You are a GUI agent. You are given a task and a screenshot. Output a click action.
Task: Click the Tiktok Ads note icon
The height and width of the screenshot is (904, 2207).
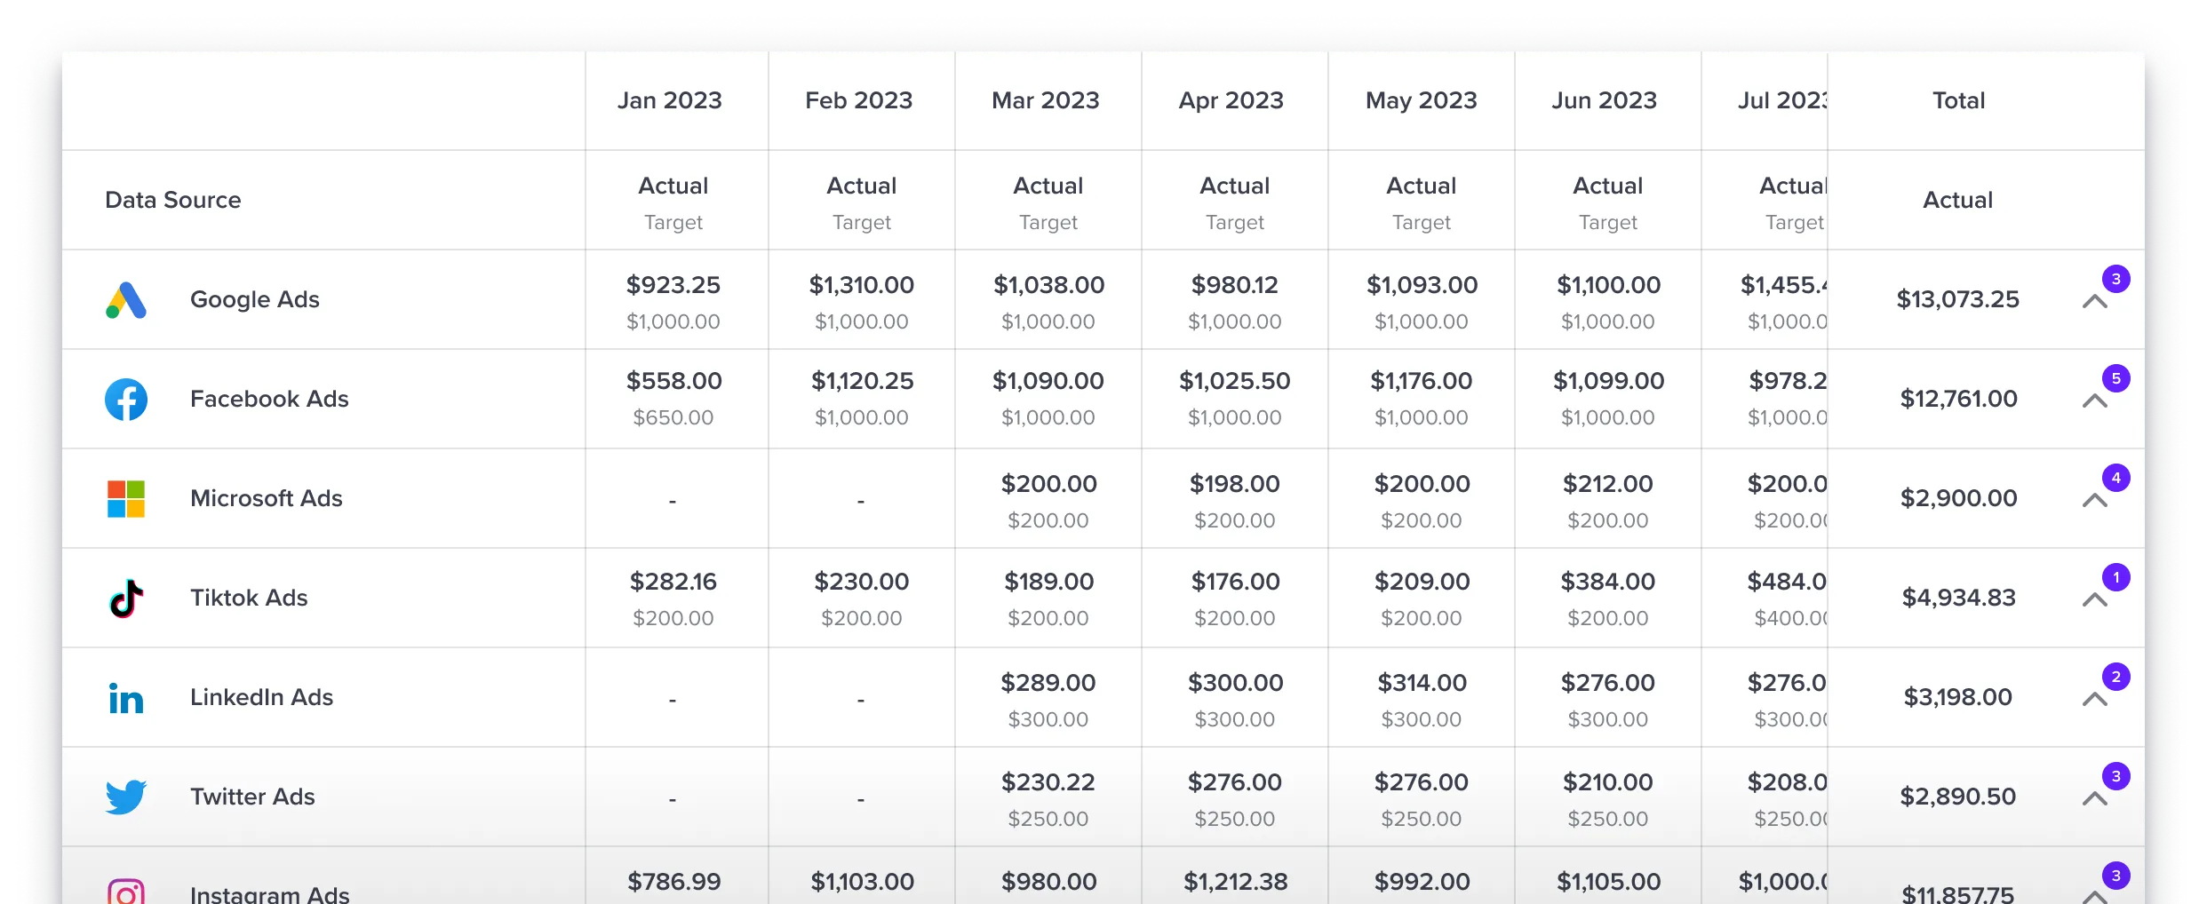[x=126, y=598]
